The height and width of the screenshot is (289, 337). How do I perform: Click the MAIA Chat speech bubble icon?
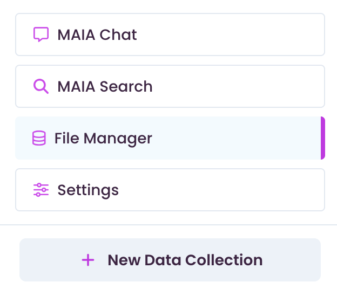[x=41, y=35]
